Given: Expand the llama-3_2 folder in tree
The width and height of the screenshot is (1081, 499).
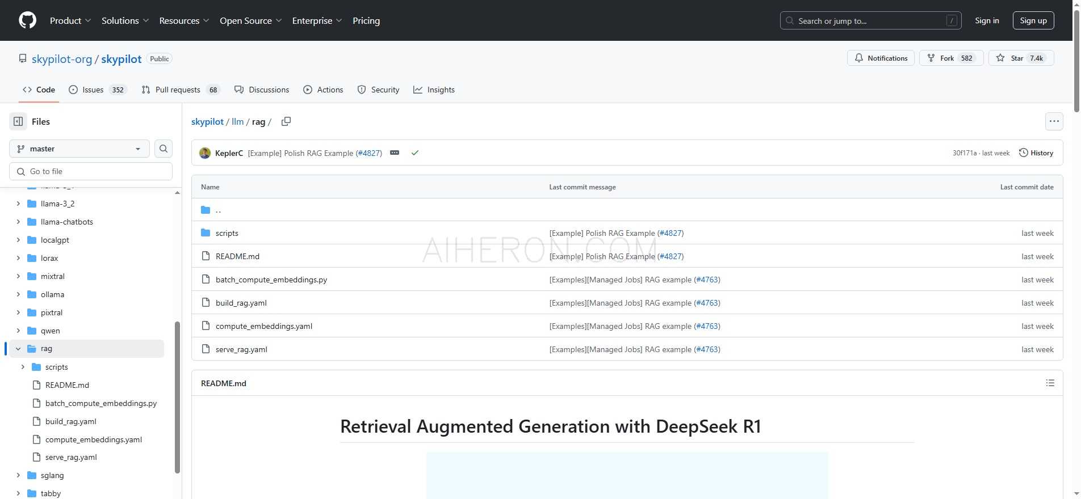Looking at the screenshot, I should tap(18, 204).
